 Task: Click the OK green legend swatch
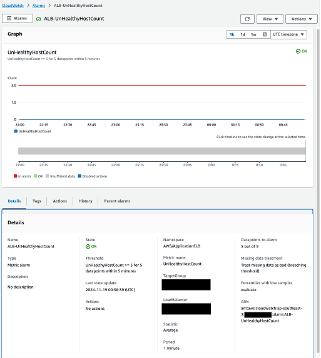pyautogui.click(x=35, y=176)
